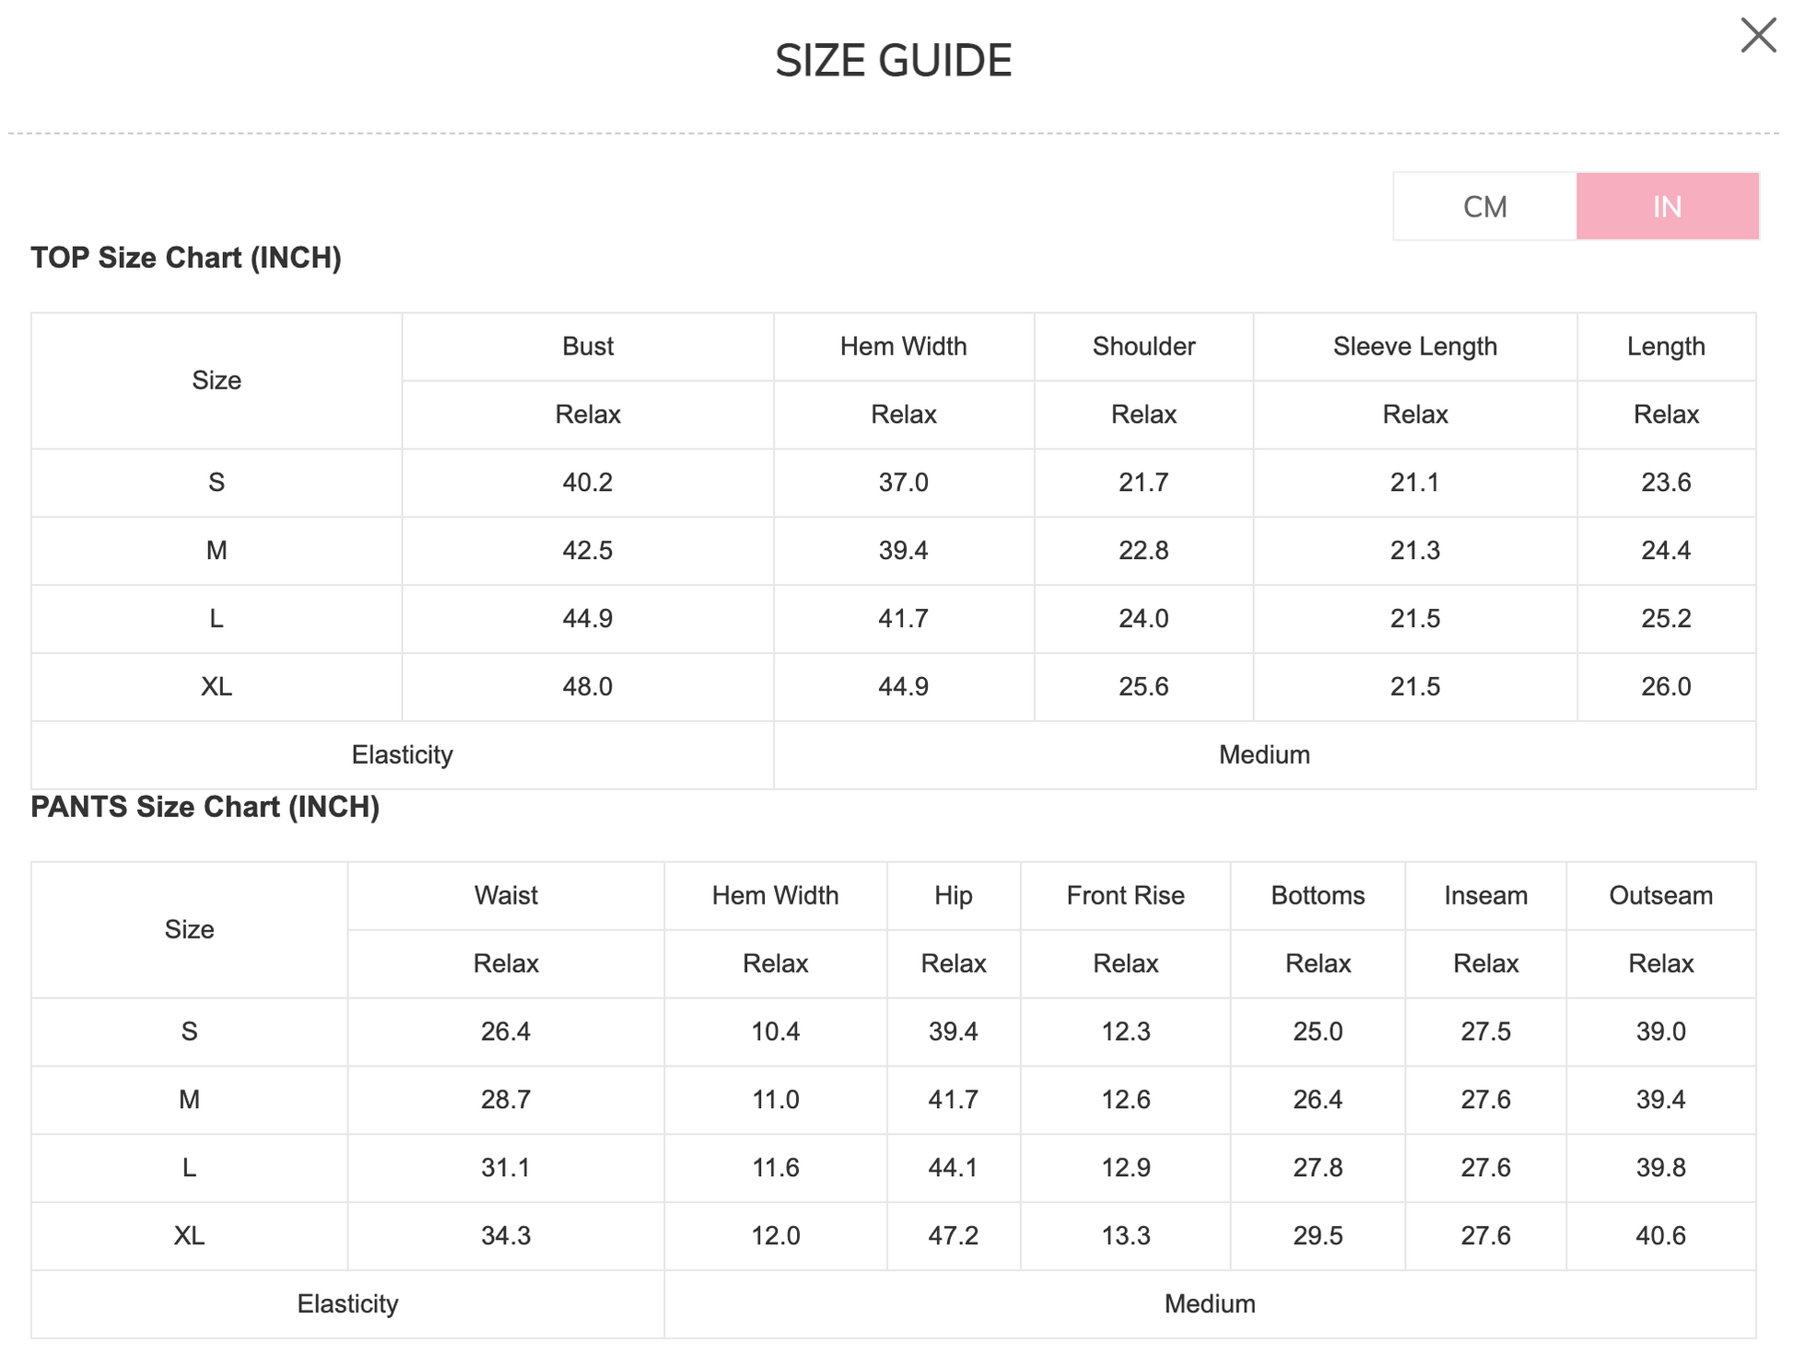Select XL row in top size chart
The width and height of the screenshot is (1793, 1354).
pyautogui.click(x=217, y=686)
